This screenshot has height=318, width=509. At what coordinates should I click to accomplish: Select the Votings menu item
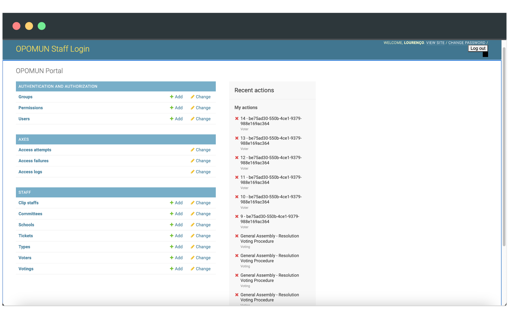pos(26,269)
